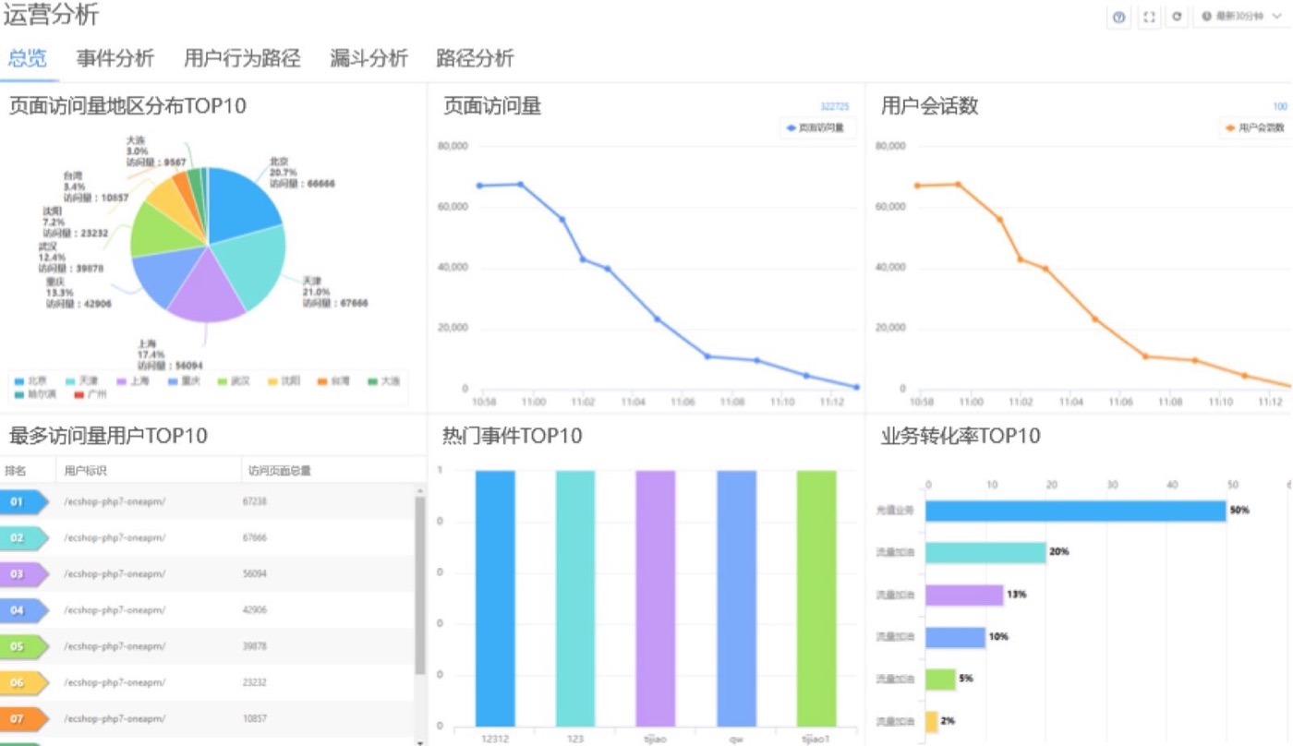Image resolution: width=1293 pixels, height=746 pixels.
Task: Click the 100 total above 用户会话数 chart
Action: [1280, 106]
